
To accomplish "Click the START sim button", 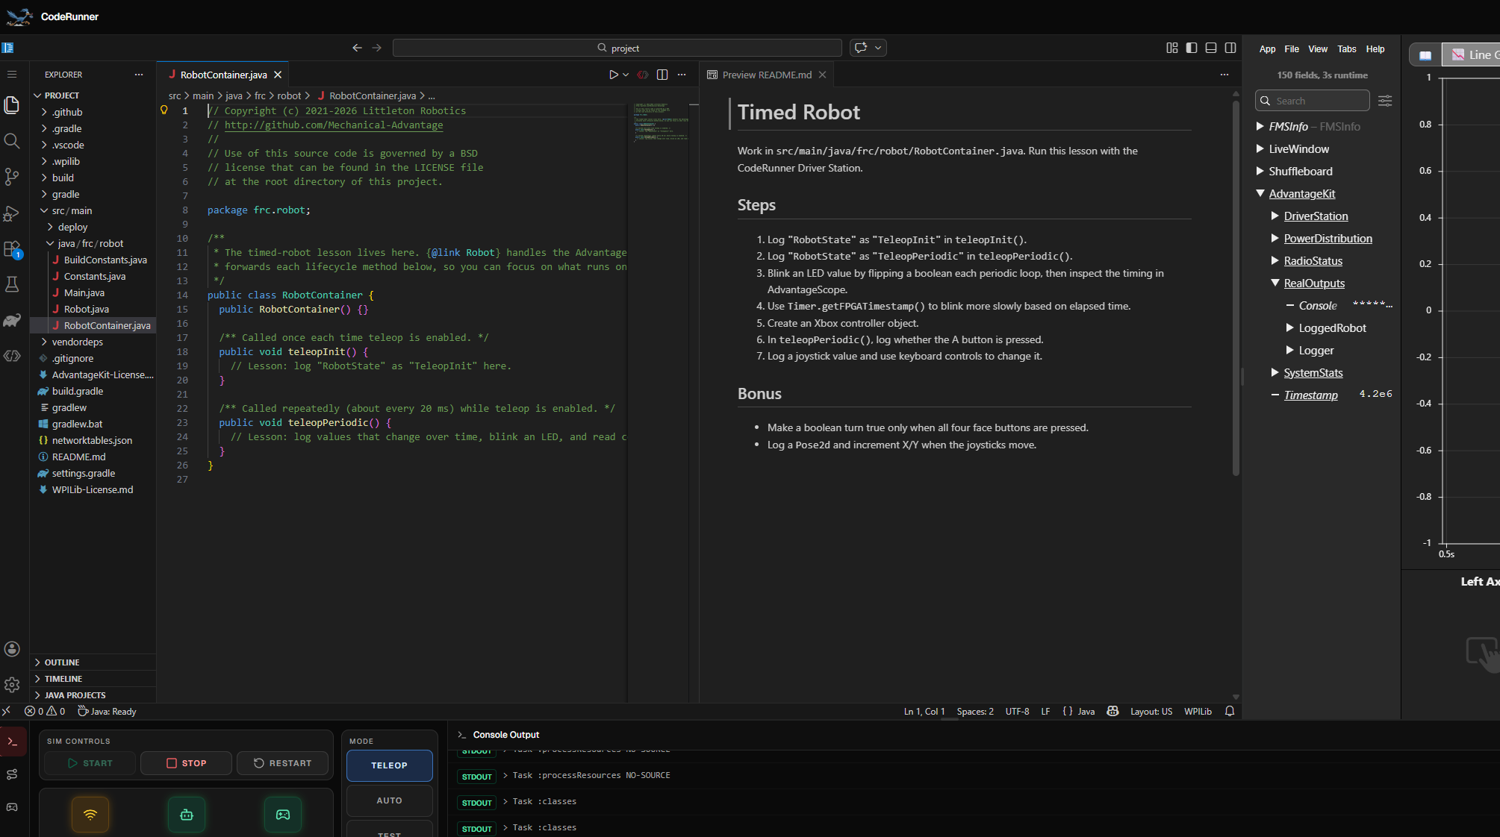I will point(90,763).
